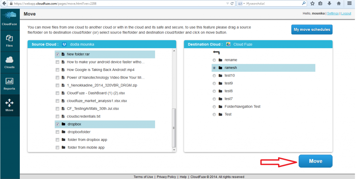Viewport: 356px width, 179px height.
Task: Open the Terms of Use link
Action: 143,177
